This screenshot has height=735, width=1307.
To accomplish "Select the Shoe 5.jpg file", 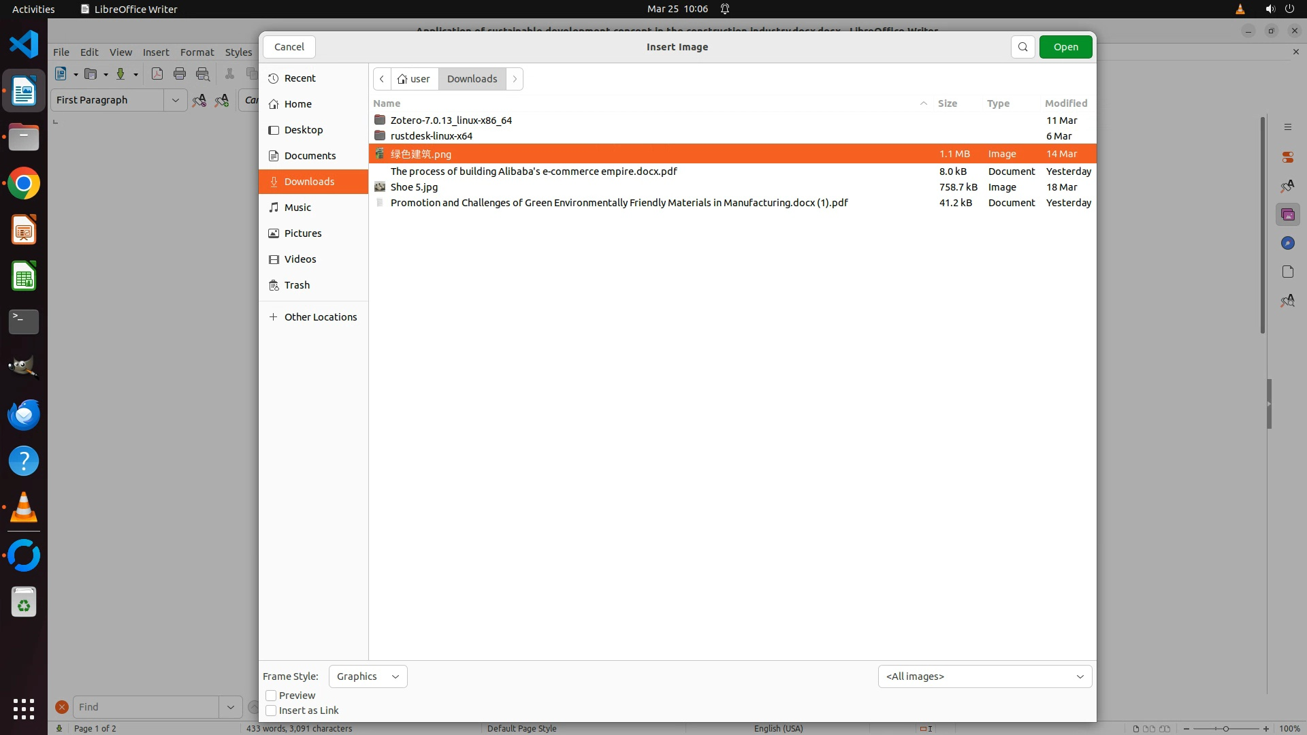I will click(x=414, y=187).
